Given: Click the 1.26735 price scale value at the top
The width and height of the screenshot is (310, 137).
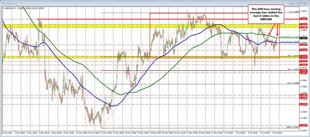Looking at the screenshot, I should (304, 11).
